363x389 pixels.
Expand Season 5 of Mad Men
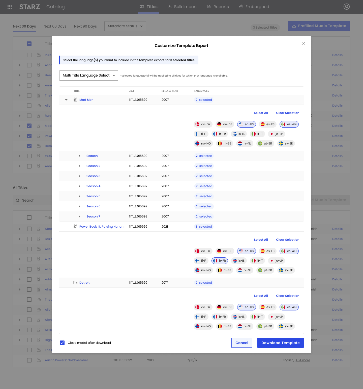click(79, 196)
